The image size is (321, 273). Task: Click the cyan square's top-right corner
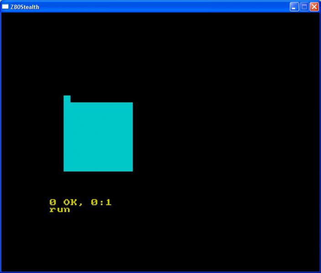coord(131,104)
